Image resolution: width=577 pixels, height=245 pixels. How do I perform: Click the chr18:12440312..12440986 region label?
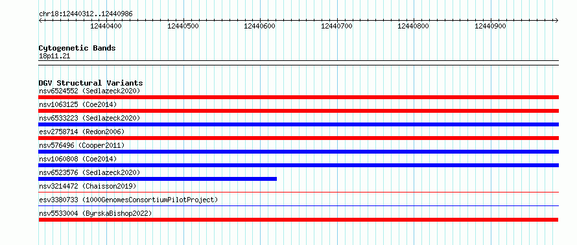point(86,14)
